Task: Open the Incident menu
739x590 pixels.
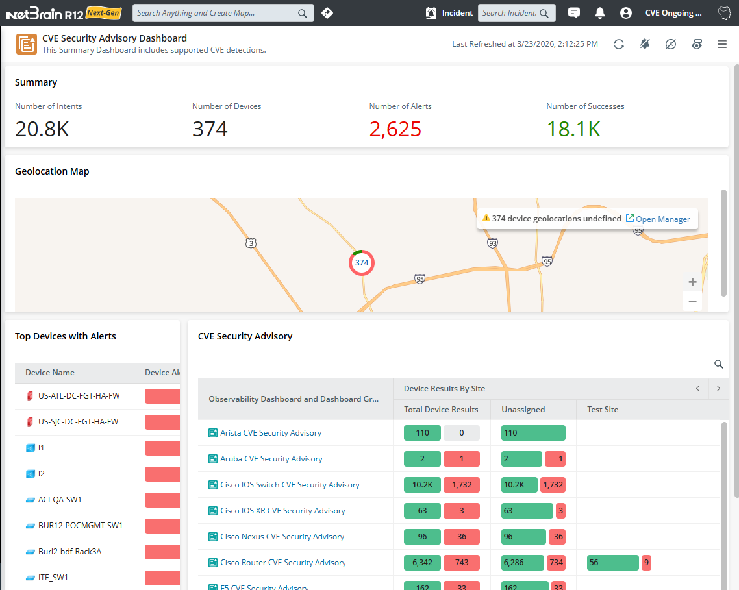Action: coord(457,13)
